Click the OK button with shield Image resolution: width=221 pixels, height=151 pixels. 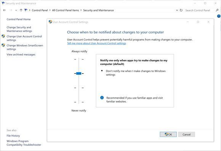click(168, 134)
